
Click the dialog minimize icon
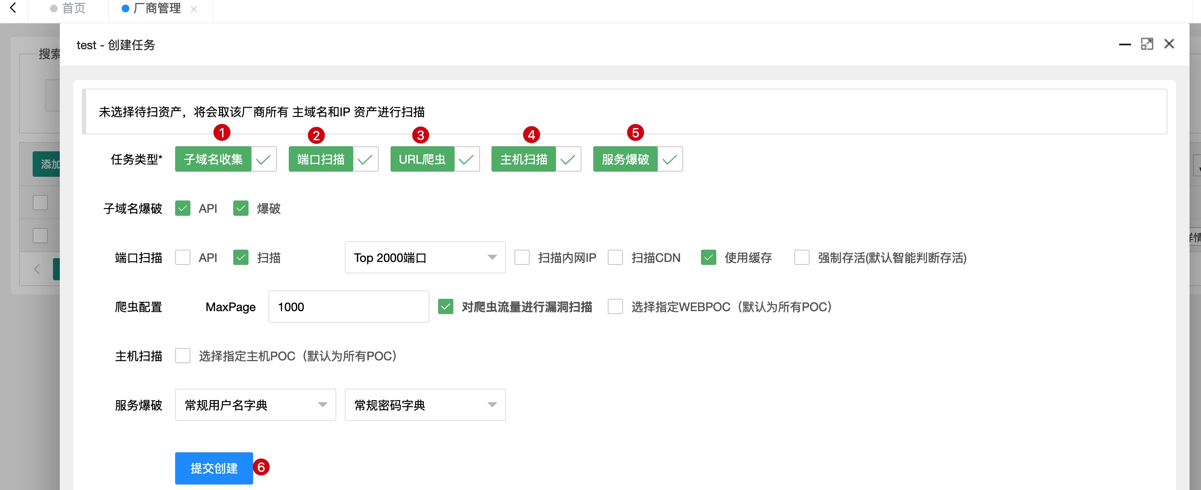tap(1125, 44)
